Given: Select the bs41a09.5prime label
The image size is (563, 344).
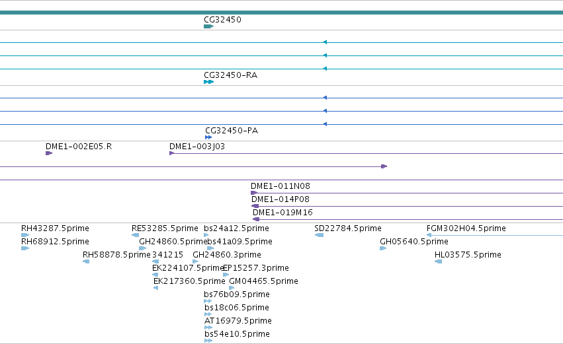Looking at the screenshot, I should coord(240,242).
